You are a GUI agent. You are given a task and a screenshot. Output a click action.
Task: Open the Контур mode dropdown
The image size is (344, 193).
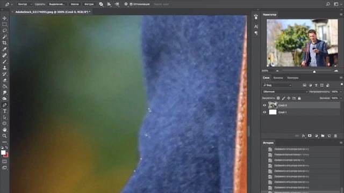click(25, 4)
